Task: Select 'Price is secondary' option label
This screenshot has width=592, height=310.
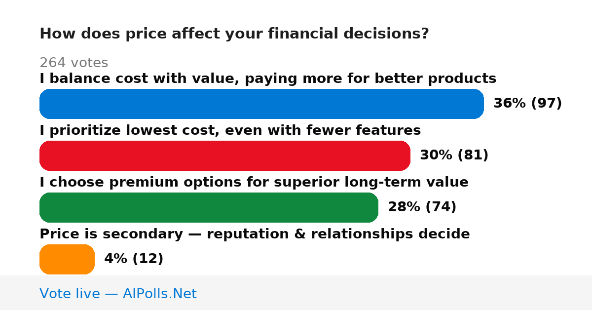Action: coord(255,234)
